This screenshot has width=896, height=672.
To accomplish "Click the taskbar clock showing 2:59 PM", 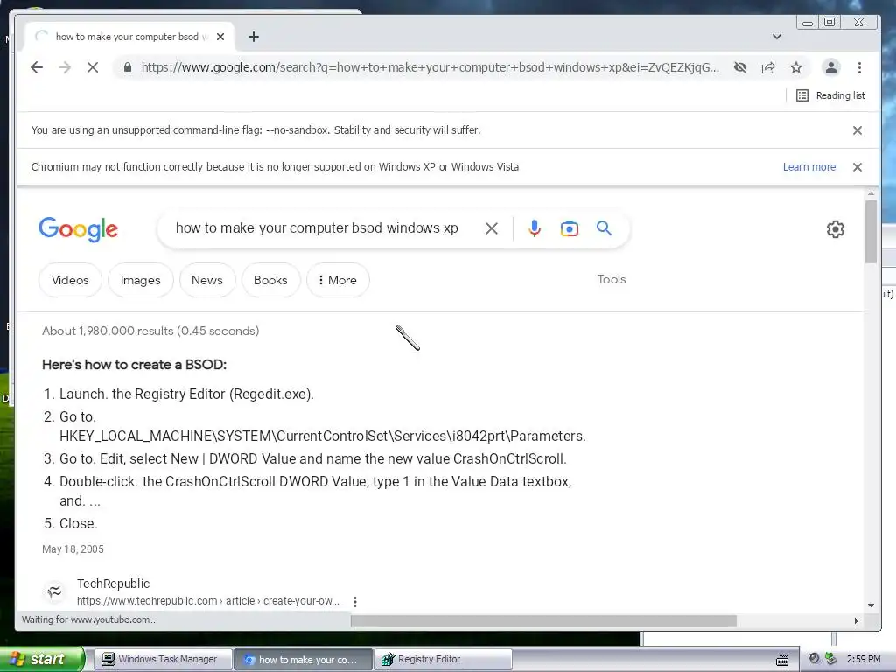I will coord(864,659).
